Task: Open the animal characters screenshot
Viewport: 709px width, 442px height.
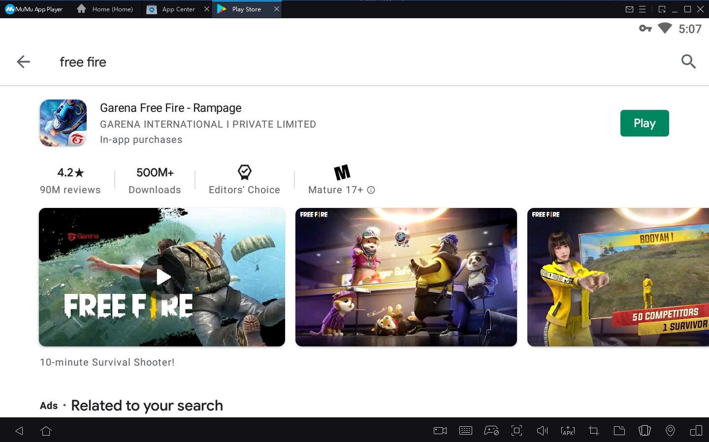Action: point(406,277)
